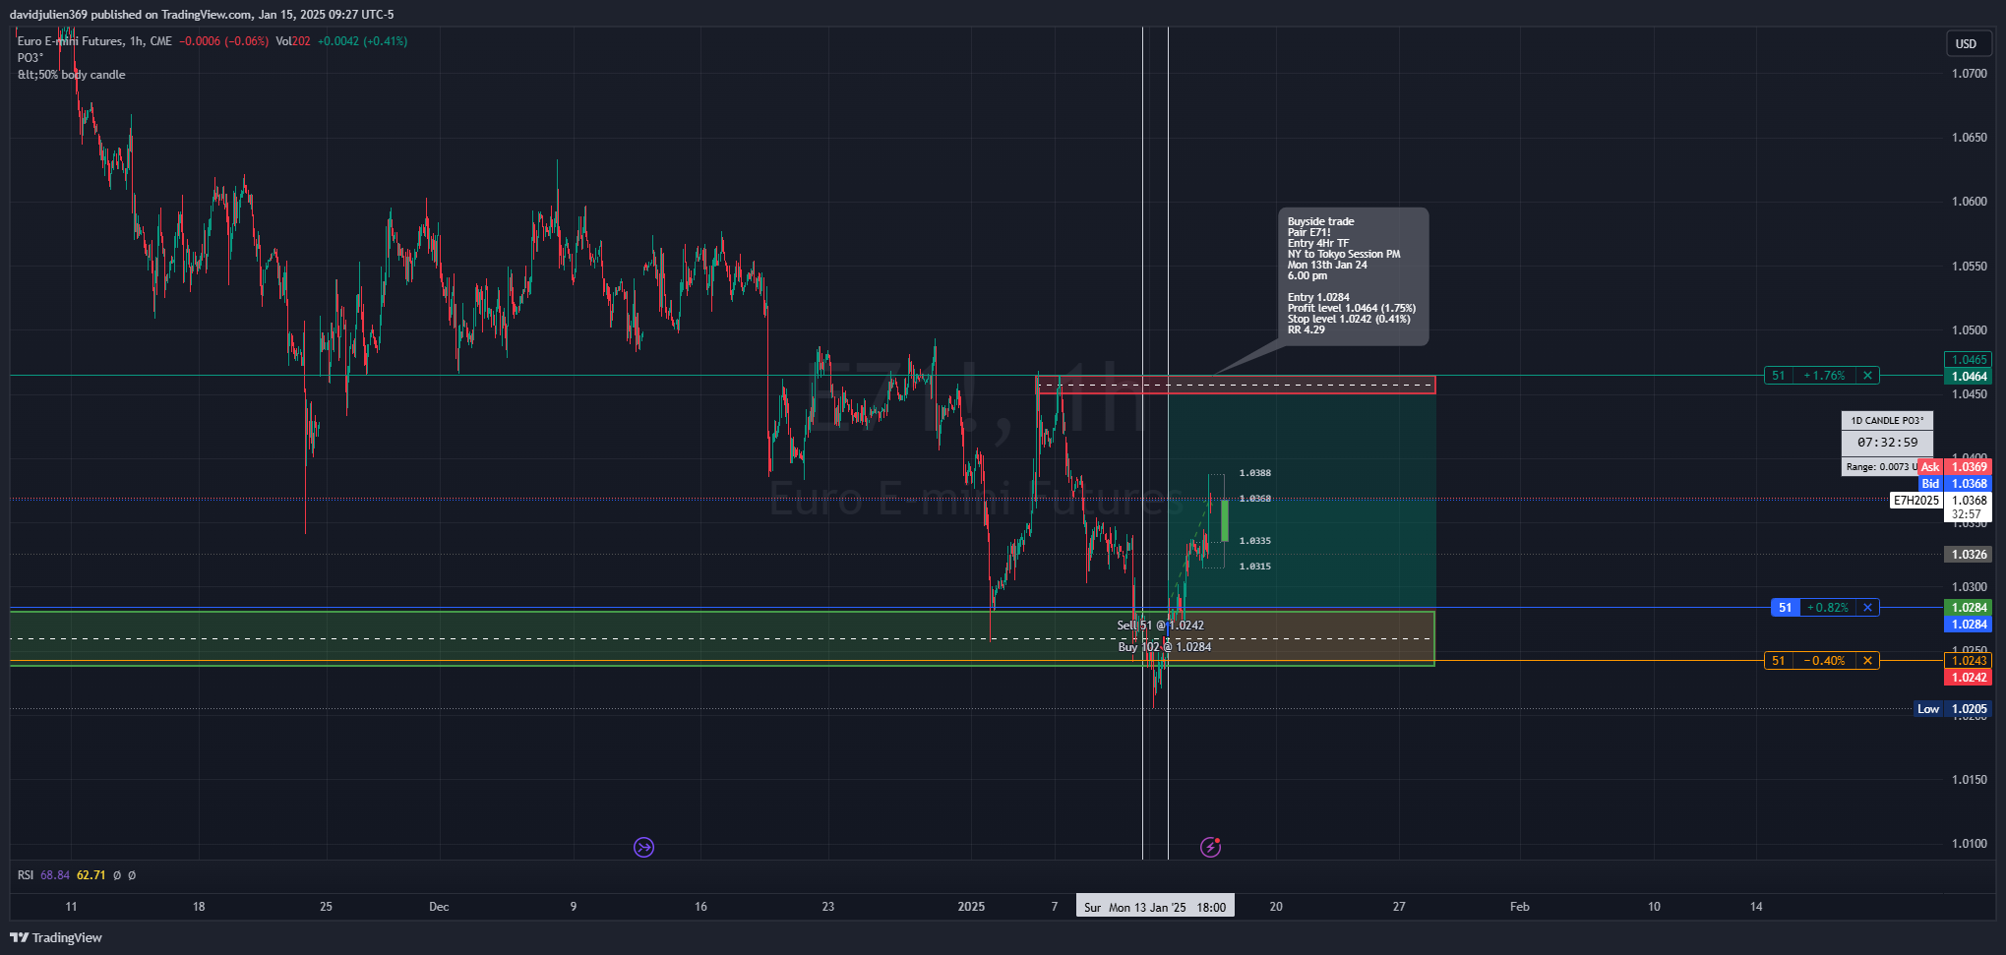This screenshot has height=955, width=2006.
Task: Cancel the take-profit order +1.76% with X
Action: click(x=1867, y=376)
